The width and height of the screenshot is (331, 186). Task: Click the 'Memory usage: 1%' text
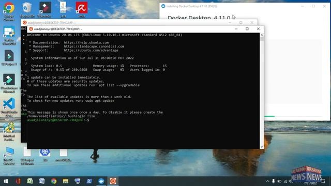(x=109, y=66)
